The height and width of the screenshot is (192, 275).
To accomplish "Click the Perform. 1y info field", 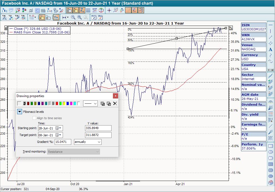I will point(254,146).
